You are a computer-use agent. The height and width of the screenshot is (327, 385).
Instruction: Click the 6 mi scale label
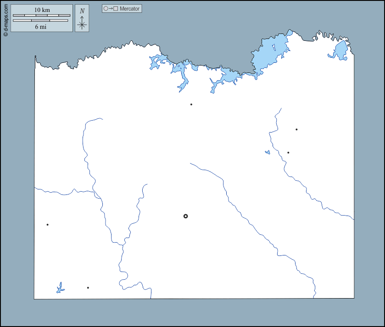(41, 27)
